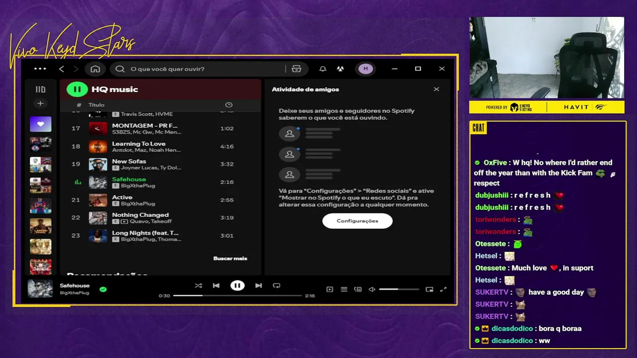Mute with the speaker icon
The width and height of the screenshot is (637, 358).
coord(372,289)
